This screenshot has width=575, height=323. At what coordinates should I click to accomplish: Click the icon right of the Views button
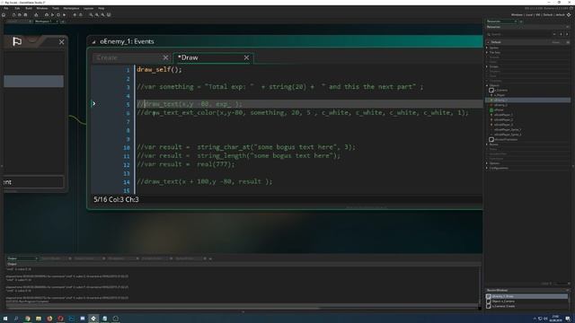coord(568,42)
